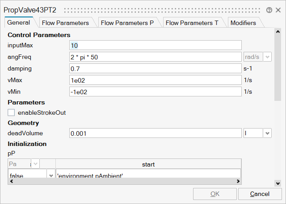Focus the vMax input field
Viewport: 286px width, 204px height.
coord(156,80)
